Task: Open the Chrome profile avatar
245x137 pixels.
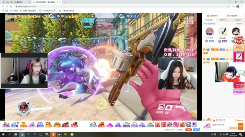Action: pyautogui.click(x=238, y=6)
